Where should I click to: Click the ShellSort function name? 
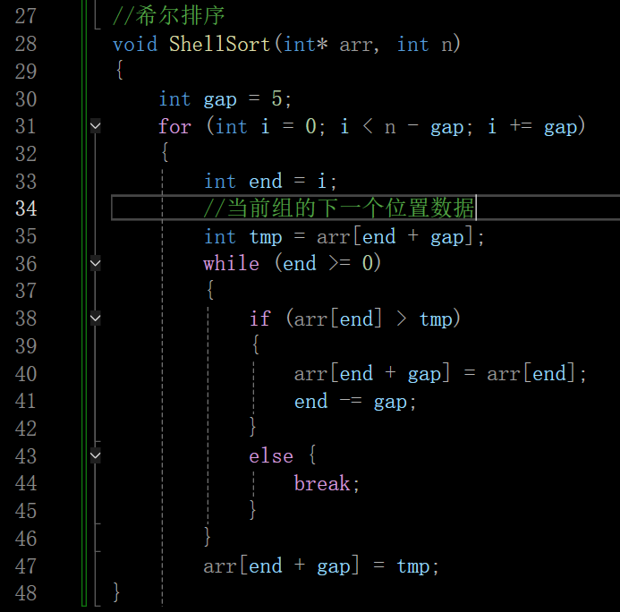[219, 44]
